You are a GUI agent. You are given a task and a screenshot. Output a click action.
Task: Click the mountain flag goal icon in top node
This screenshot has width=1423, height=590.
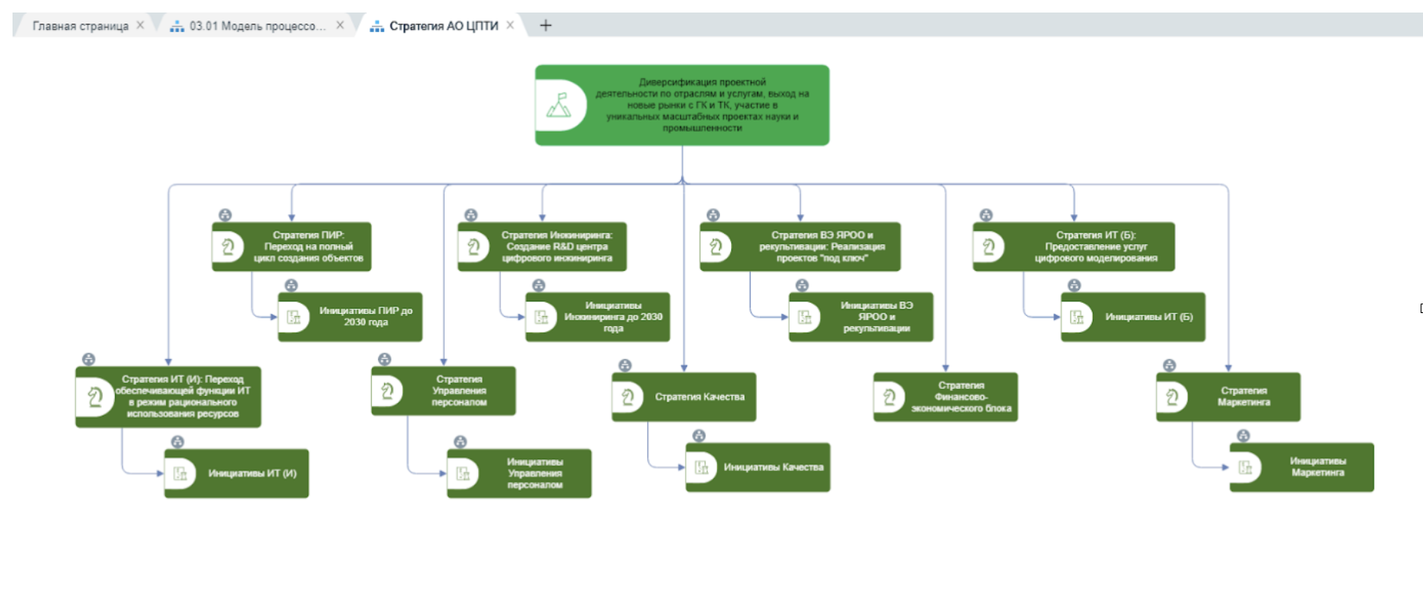pyautogui.click(x=559, y=105)
